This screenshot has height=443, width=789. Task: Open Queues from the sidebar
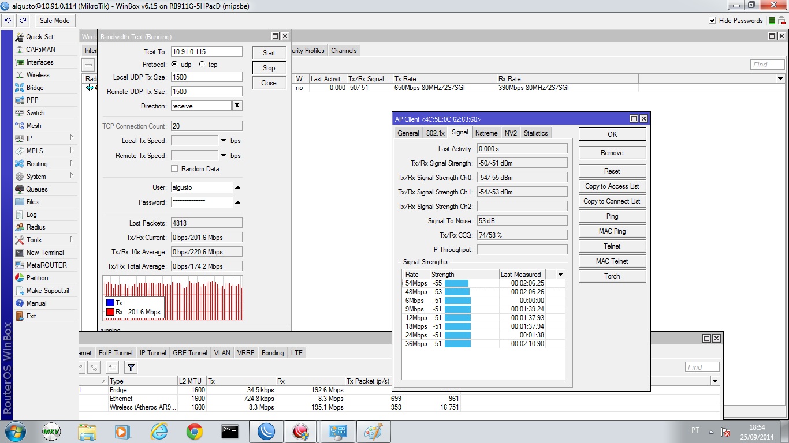pos(36,189)
